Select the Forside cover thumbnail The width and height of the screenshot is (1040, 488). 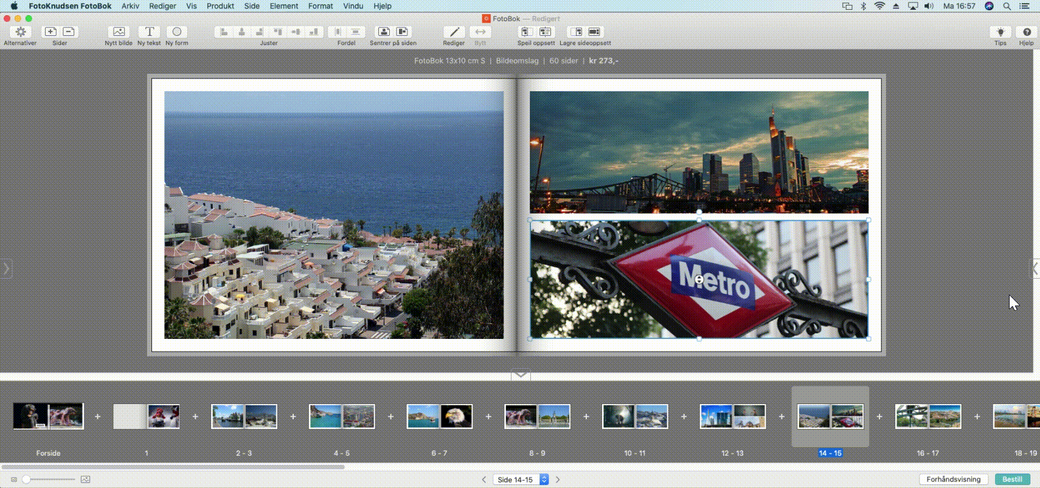48,416
